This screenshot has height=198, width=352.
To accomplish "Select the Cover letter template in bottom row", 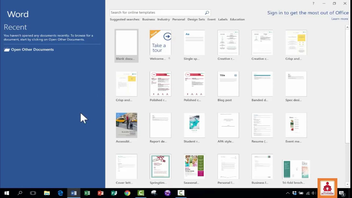I will (x=127, y=169).
